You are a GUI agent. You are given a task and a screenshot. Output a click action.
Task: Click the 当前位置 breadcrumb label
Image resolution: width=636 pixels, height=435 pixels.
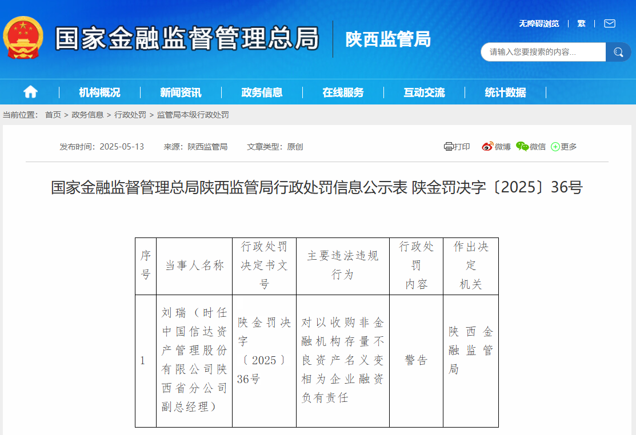click(20, 115)
